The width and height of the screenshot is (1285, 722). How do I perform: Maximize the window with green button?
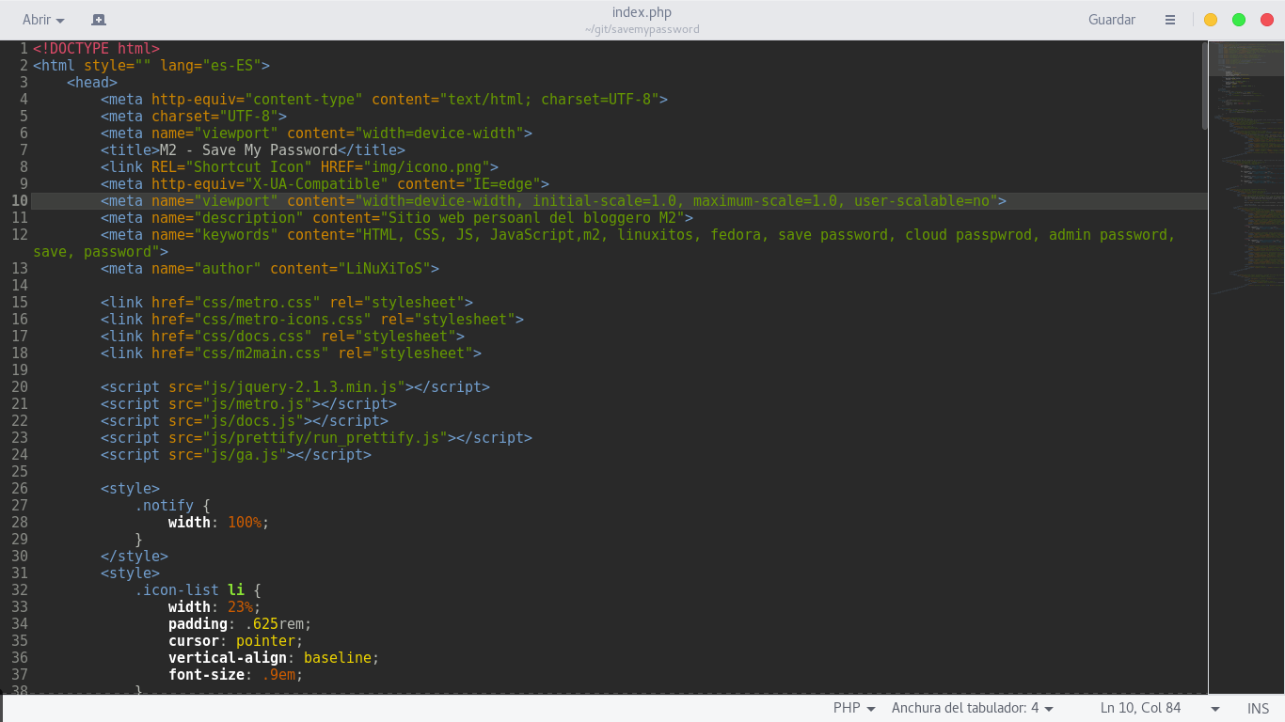point(1239,20)
